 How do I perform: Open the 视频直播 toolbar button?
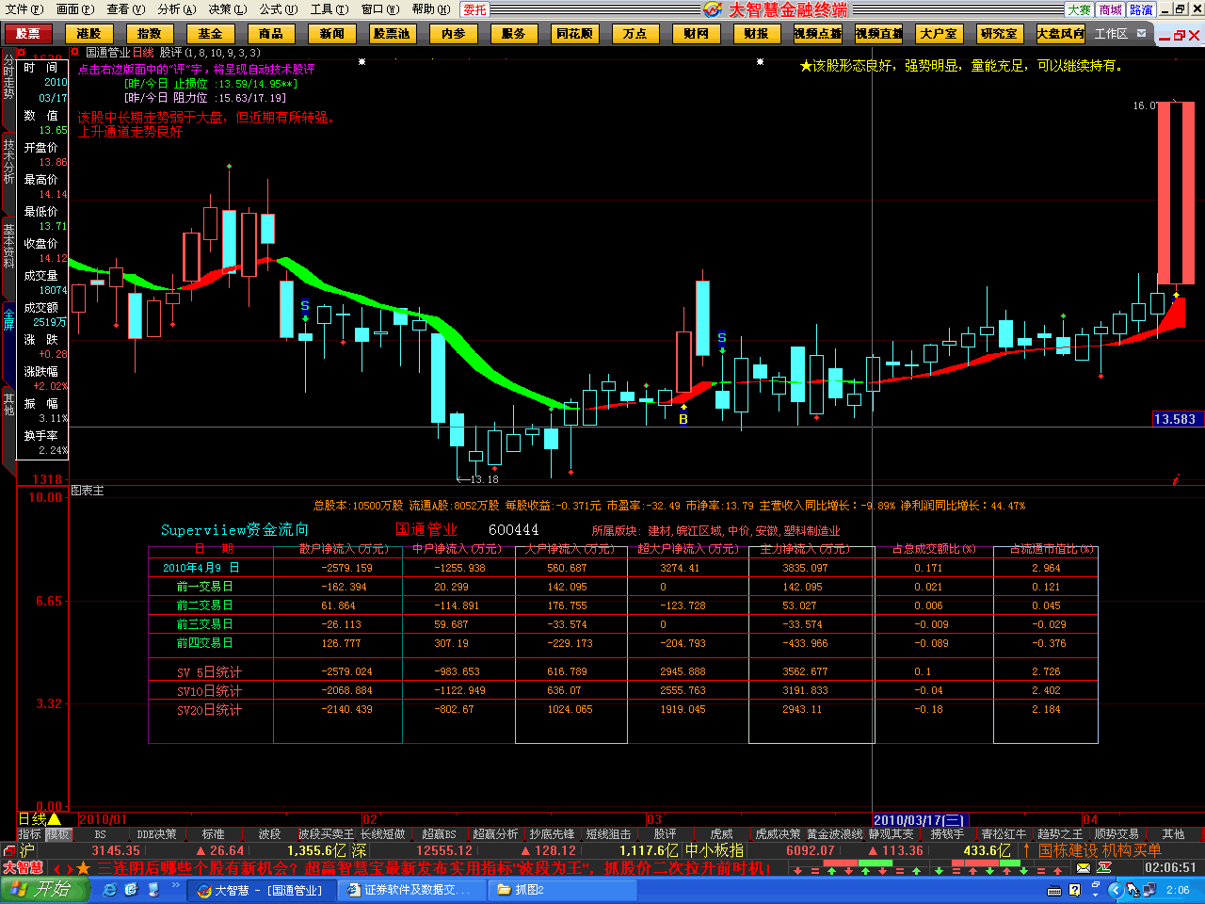(879, 34)
